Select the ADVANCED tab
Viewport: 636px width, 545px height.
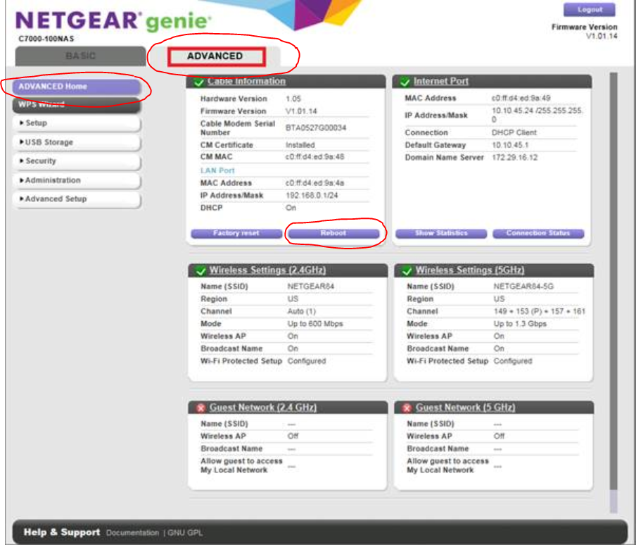click(x=215, y=56)
